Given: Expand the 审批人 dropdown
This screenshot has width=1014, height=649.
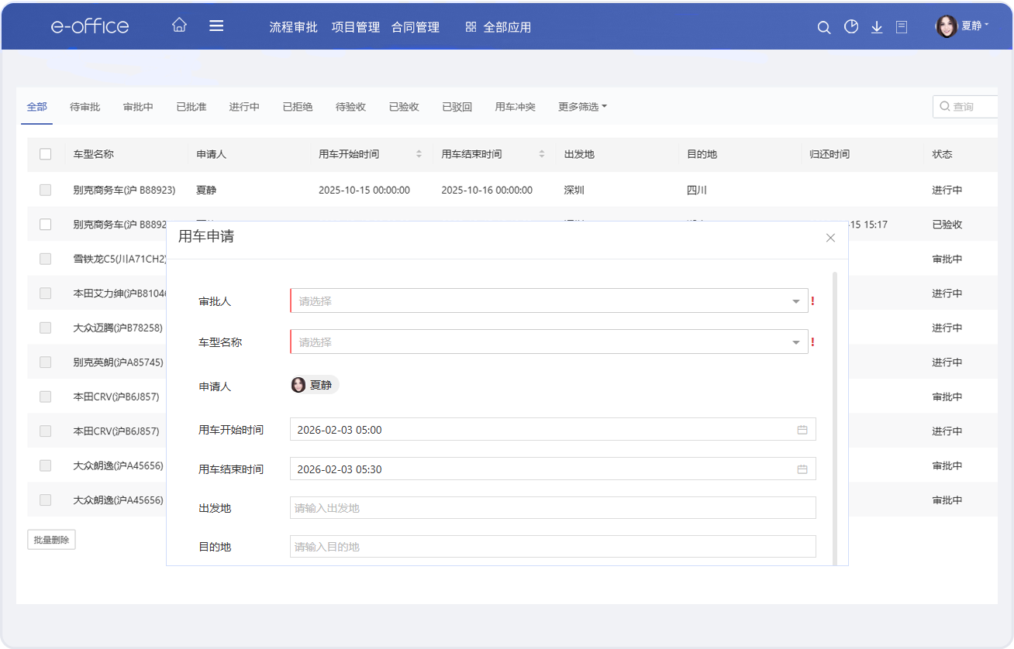Looking at the screenshot, I should [x=795, y=301].
